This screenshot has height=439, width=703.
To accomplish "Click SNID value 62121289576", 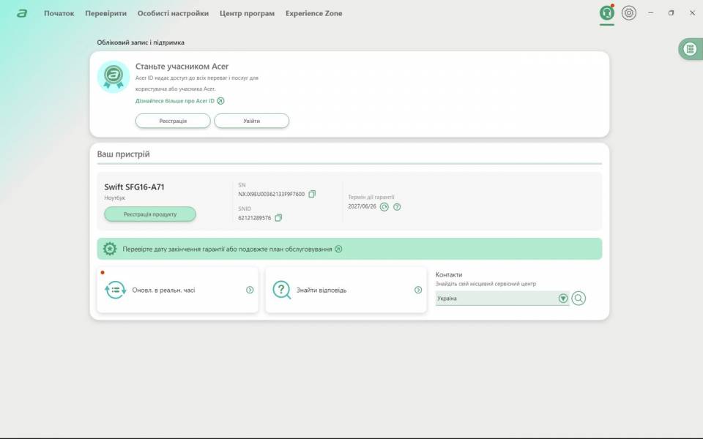I will coord(255,218).
